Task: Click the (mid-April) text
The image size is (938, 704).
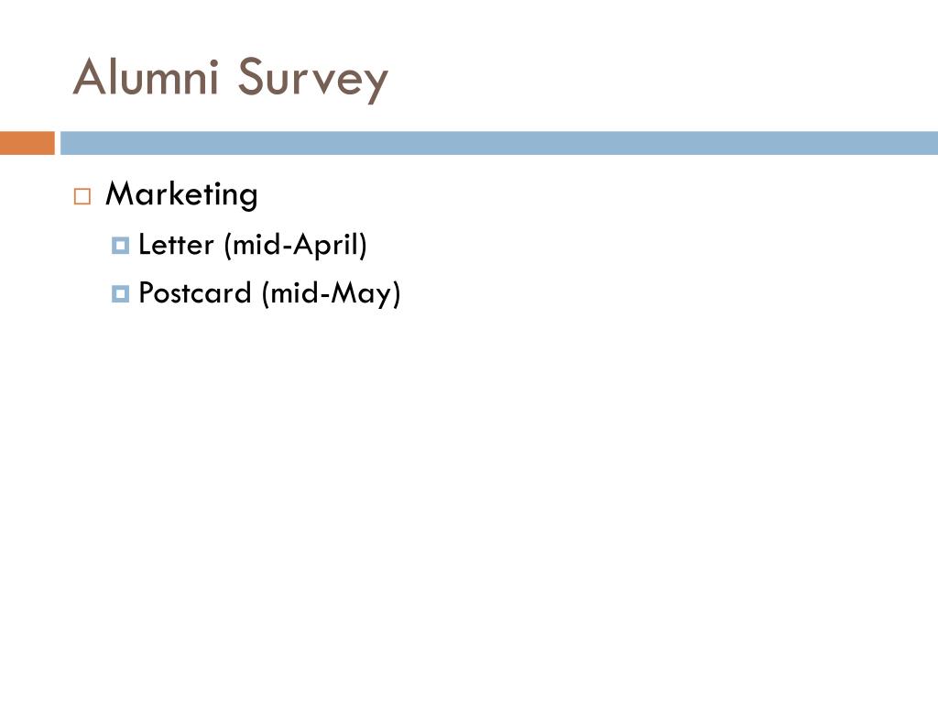Action: pos(296,246)
